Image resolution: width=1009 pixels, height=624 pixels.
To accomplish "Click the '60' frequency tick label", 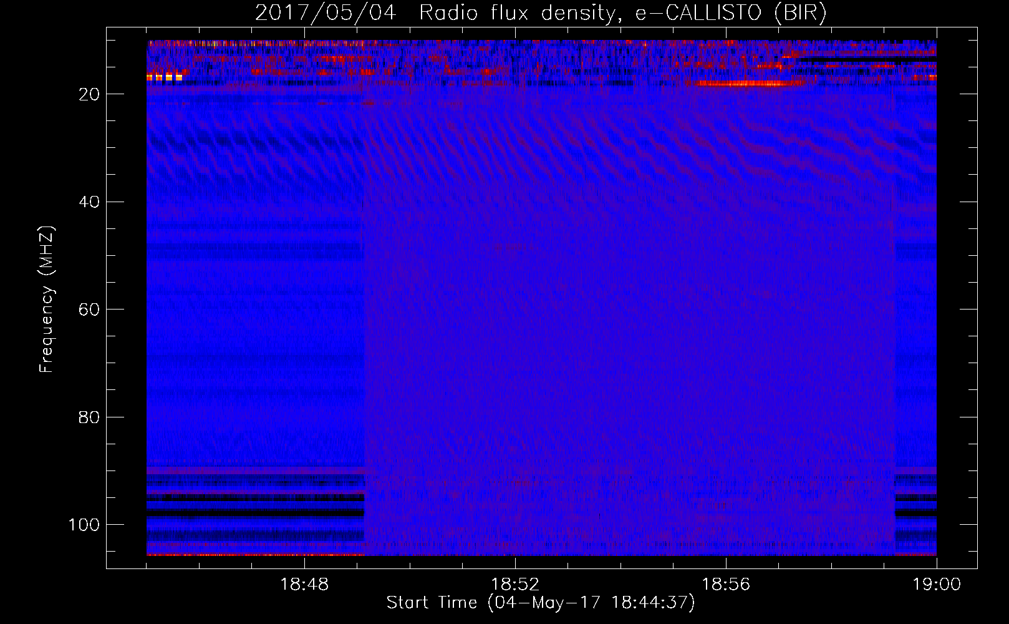I will tap(89, 310).
